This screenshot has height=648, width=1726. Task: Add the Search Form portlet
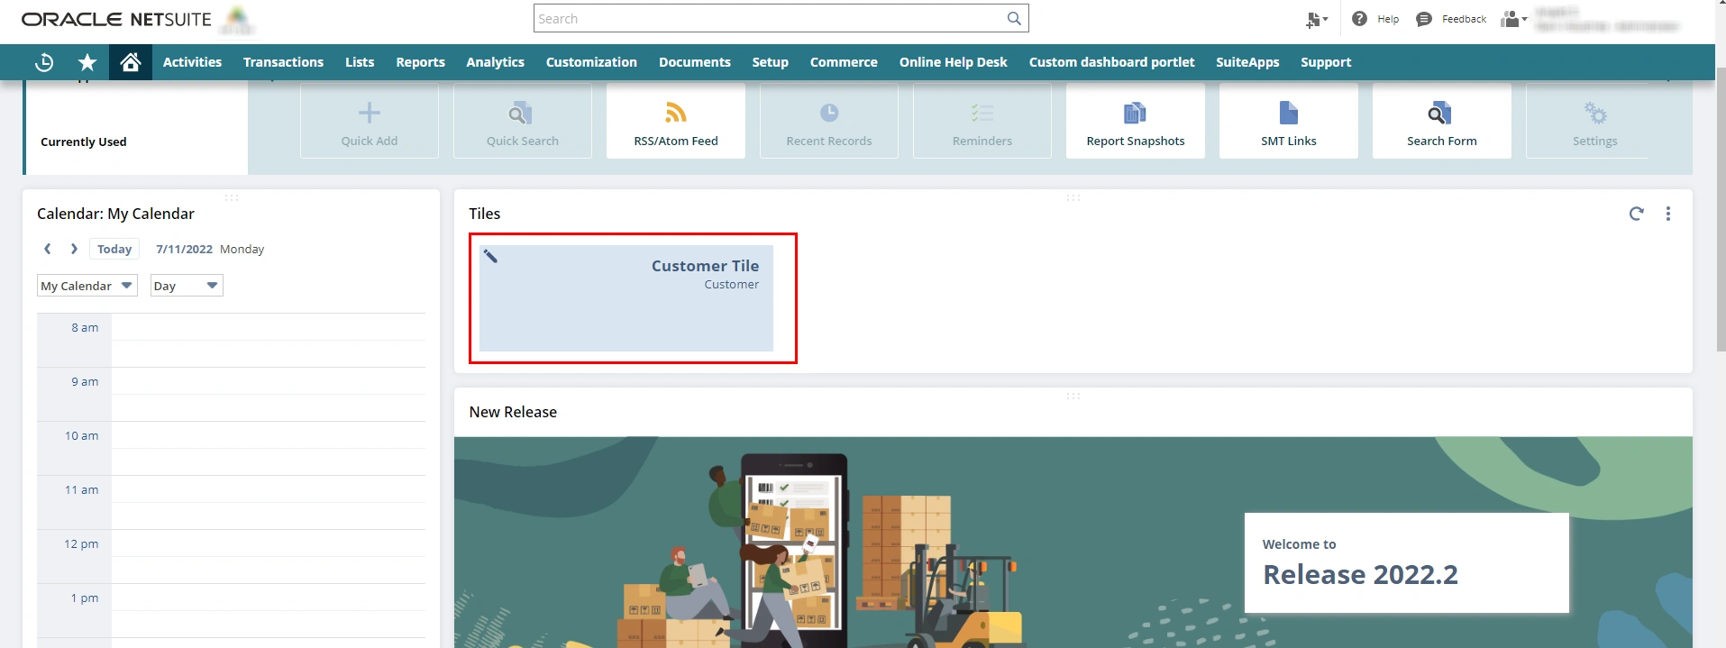tap(1442, 121)
